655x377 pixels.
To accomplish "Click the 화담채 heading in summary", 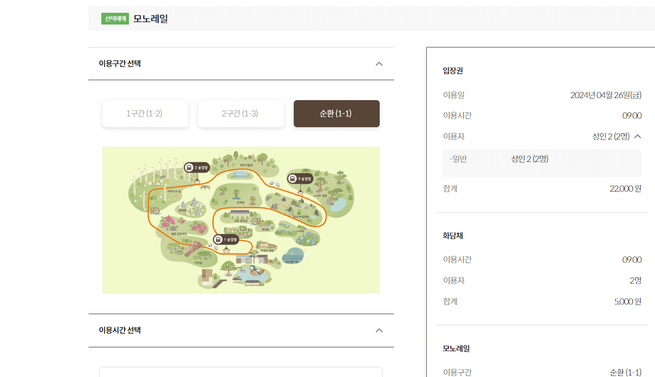I will [453, 235].
